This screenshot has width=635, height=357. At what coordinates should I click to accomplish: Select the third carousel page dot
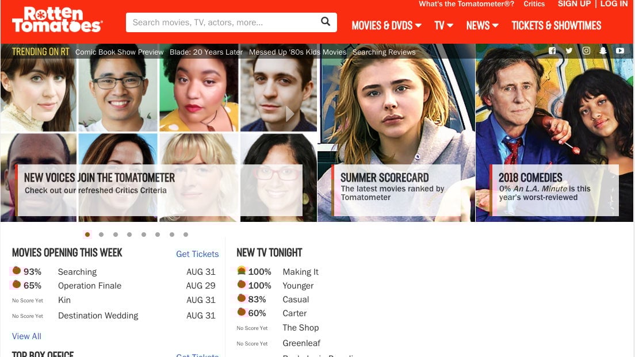tap(116, 235)
